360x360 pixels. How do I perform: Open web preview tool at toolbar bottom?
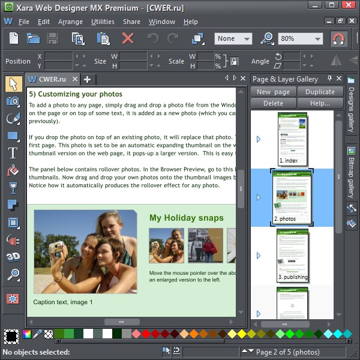click(x=13, y=299)
